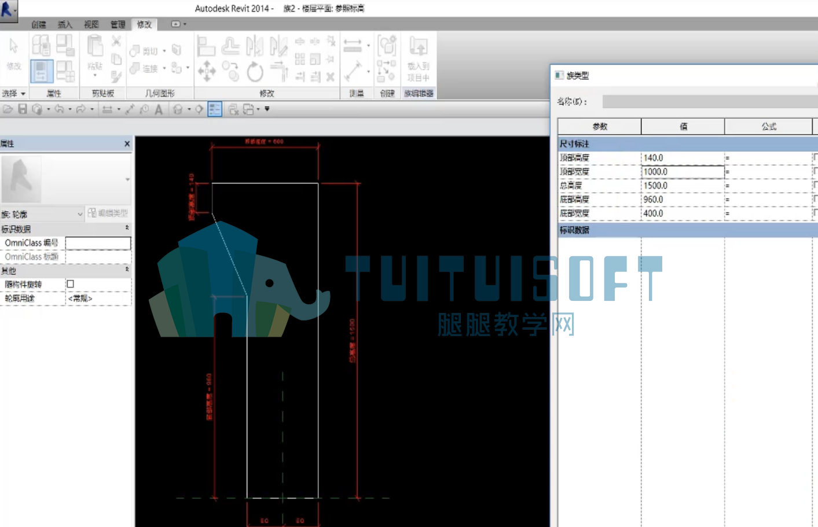Open the 插入 ribbon tab
The height and width of the screenshot is (527, 818).
click(65, 24)
